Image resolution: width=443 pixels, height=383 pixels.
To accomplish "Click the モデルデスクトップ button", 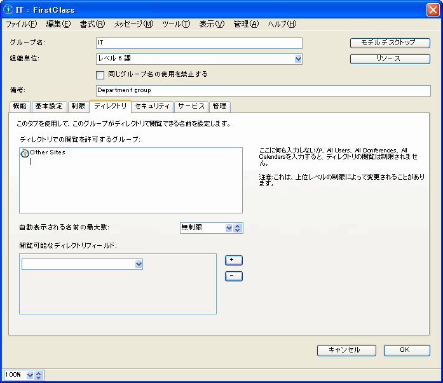I will point(390,43).
